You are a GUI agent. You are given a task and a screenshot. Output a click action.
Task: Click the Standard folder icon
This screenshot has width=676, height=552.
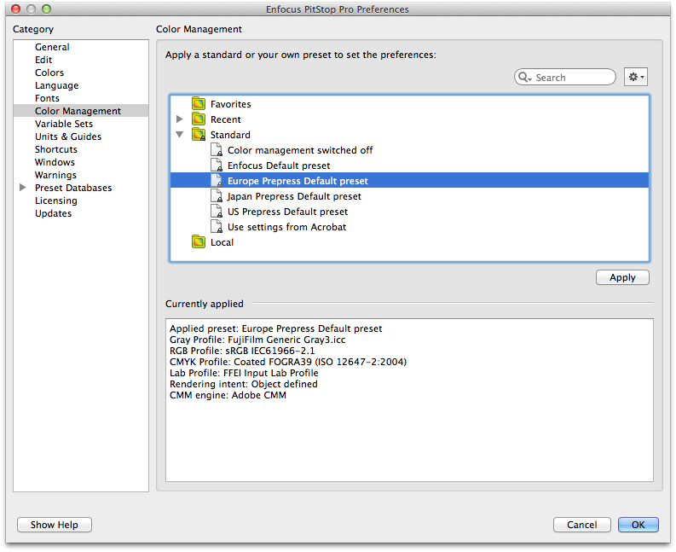tap(199, 135)
